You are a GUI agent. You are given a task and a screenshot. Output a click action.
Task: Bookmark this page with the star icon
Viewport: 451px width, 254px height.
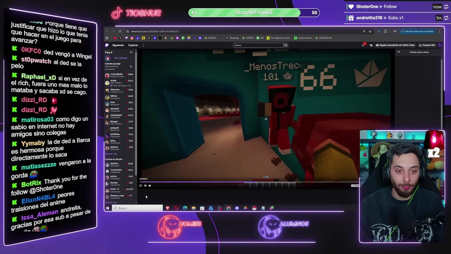point(370,31)
